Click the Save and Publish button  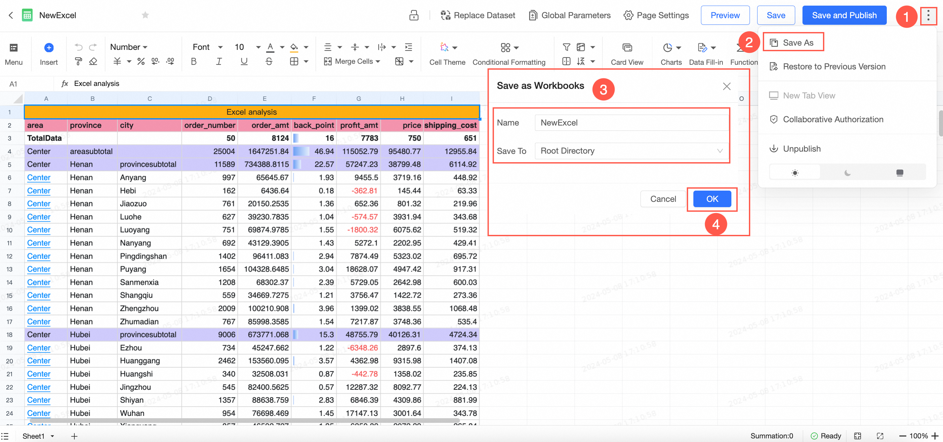click(844, 15)
